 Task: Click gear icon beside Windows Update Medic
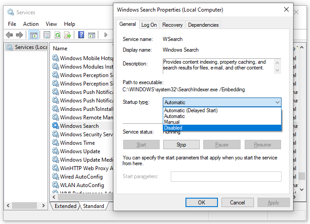[x=56, y=159]
